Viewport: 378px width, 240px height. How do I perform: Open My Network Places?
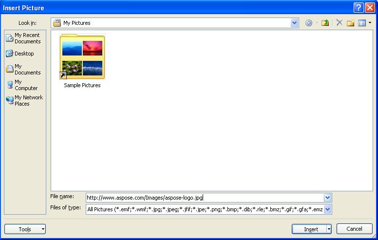(x=24, y=100)
